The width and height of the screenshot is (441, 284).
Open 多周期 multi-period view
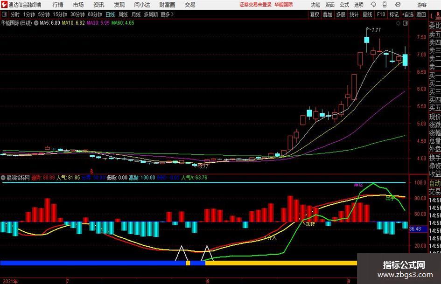[151, 14]
